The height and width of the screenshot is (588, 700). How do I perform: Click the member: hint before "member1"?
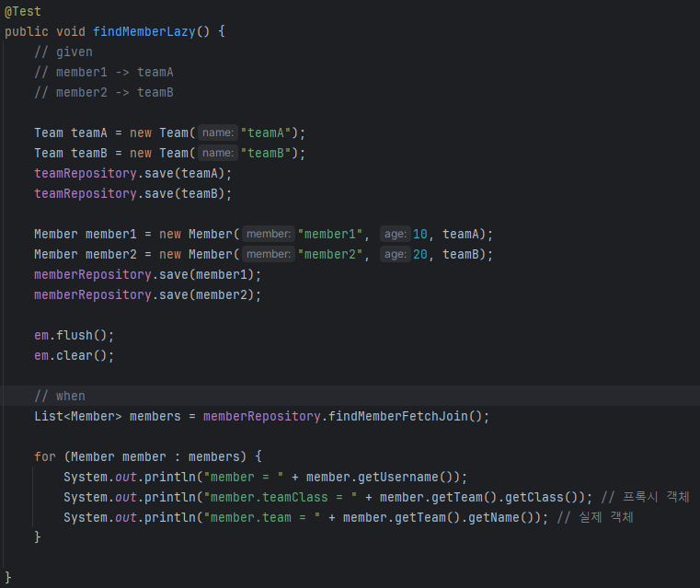point(269,234)
